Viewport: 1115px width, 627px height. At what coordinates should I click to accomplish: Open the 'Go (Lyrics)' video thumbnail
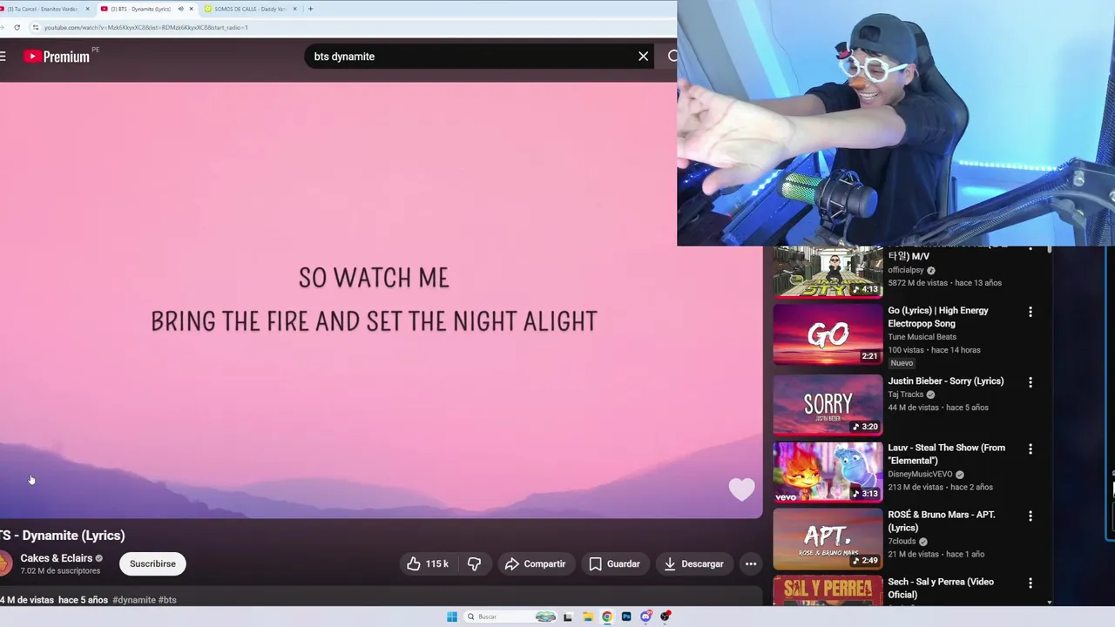click(828, 334)
